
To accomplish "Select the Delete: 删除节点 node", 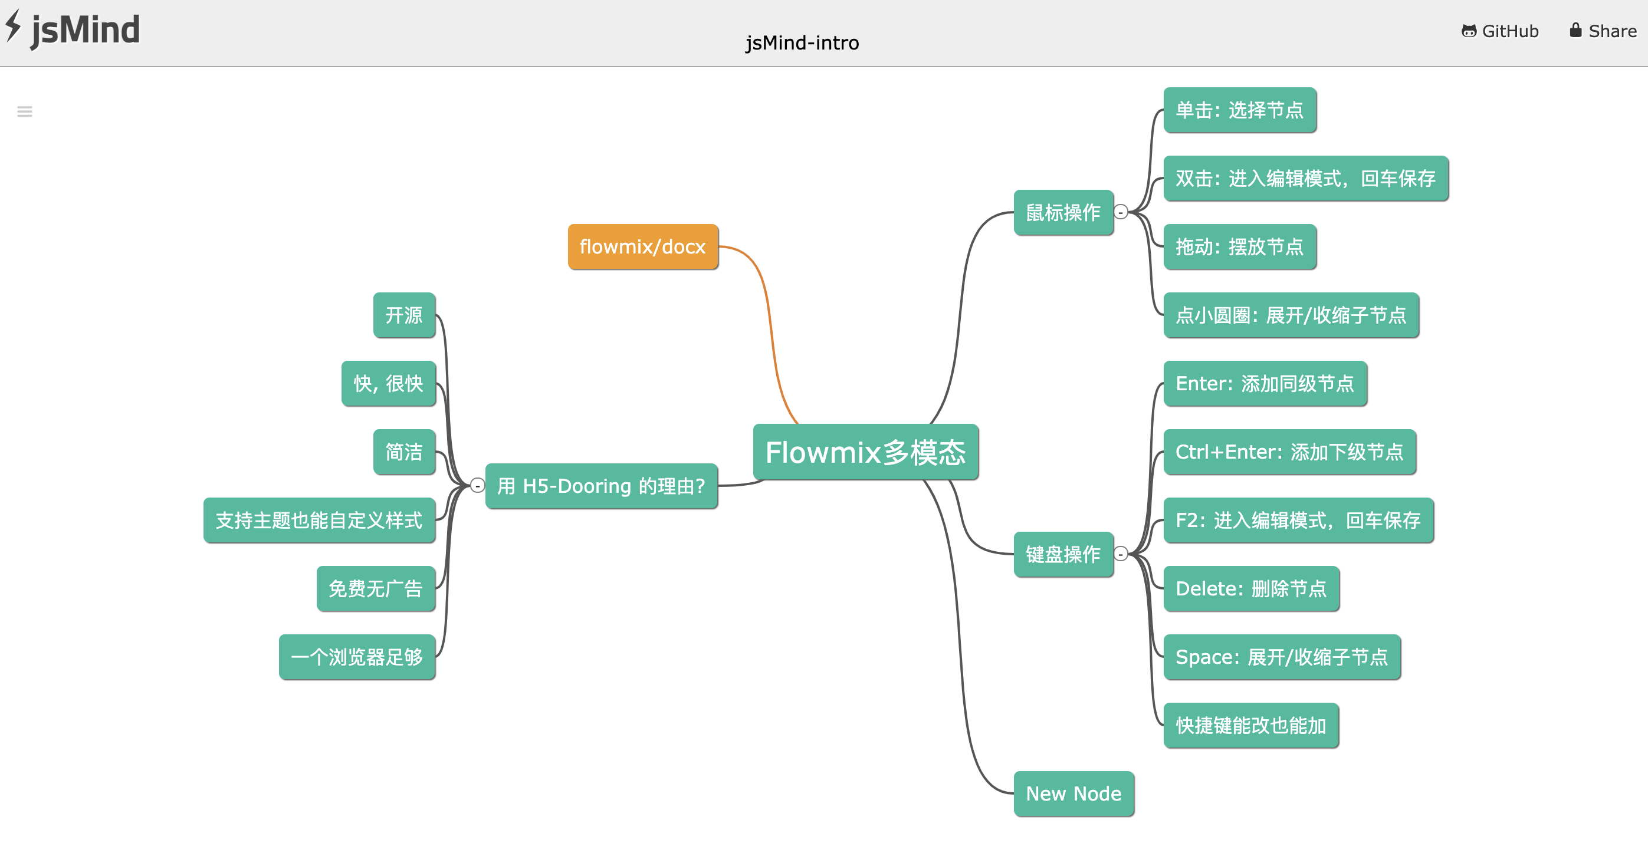I will [x=1250, y=588].
